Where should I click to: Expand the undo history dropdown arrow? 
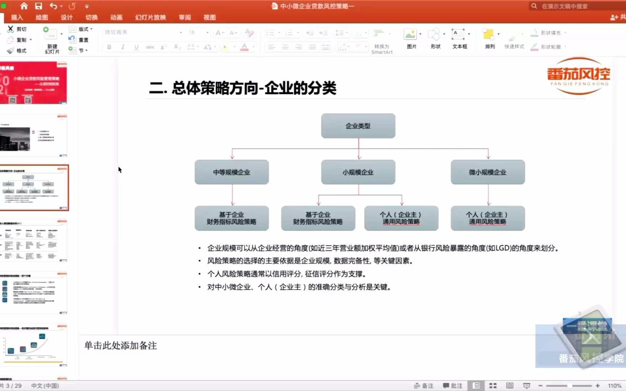[61, 6]
